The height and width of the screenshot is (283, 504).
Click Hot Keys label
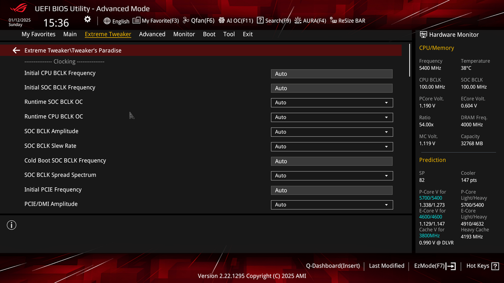(478, 266)
